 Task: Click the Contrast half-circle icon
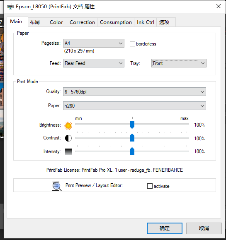point(68,138)
